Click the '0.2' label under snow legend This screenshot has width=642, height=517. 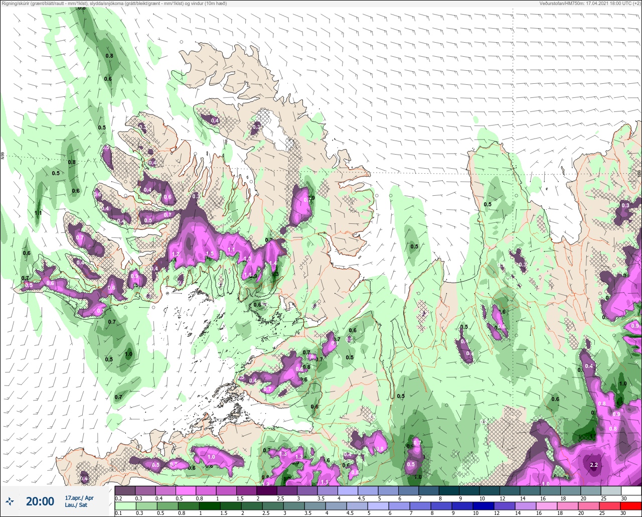118,498
